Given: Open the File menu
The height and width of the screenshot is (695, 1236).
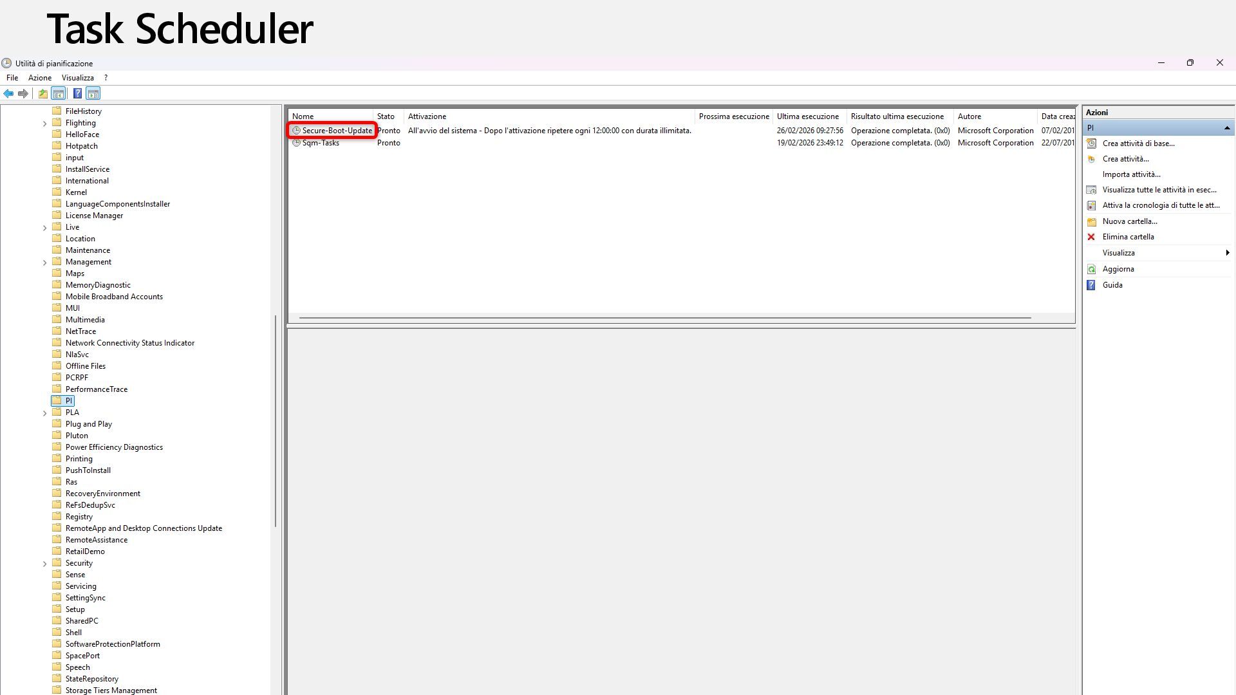Looking at the screenshot, I should (12, 78).
